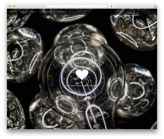Click the See More button
The width and height of the screenshot is (164, 139).
[x=82, y=96]
